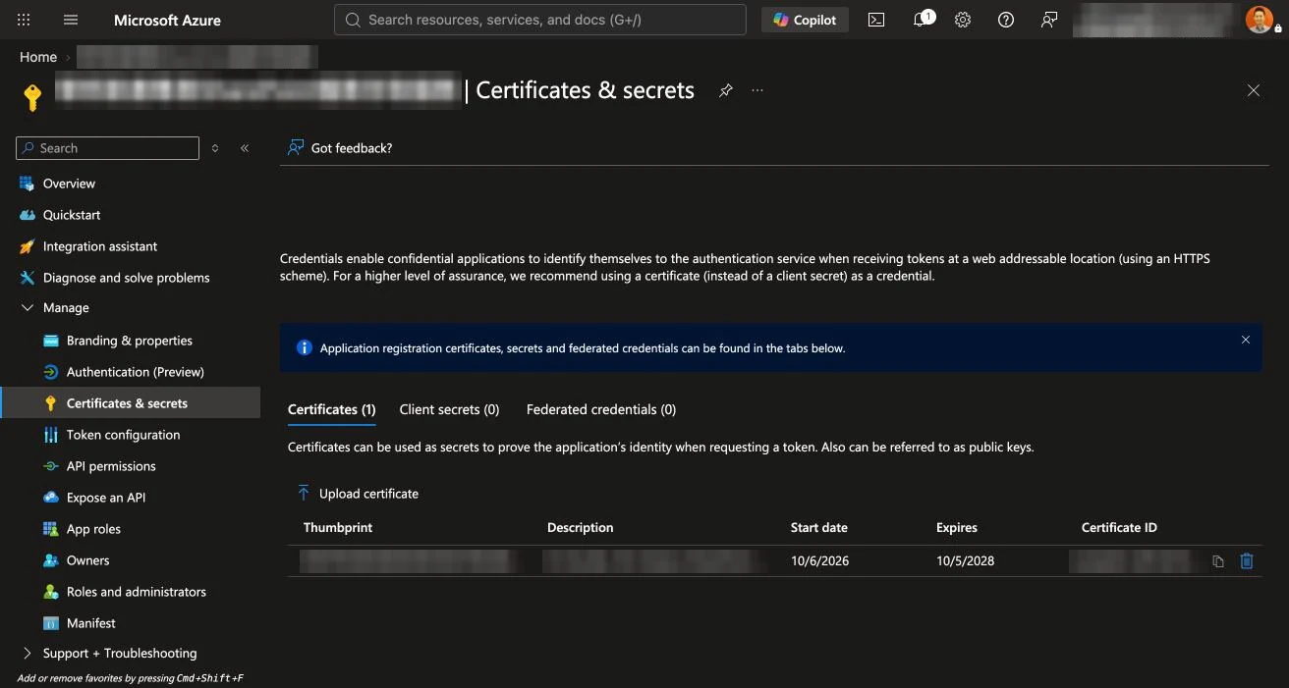Open the notifications bell
Image resolution: width=1289 pixels, height=688 pixels.
[922, 20]
